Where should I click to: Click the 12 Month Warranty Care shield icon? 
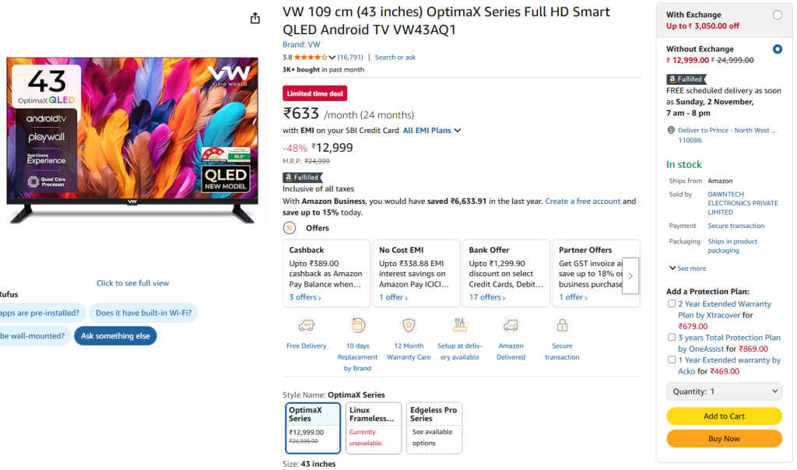(409, 325)
